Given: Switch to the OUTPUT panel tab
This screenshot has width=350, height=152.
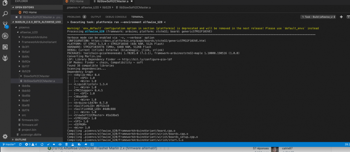Looking at the screenshot, I should coord(96,17).
